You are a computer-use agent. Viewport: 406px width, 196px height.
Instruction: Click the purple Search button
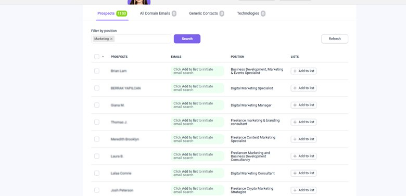[x=187, y=39]
